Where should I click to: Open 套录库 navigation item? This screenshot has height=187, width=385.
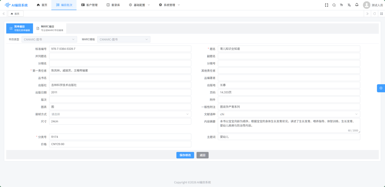coord(113,5)
